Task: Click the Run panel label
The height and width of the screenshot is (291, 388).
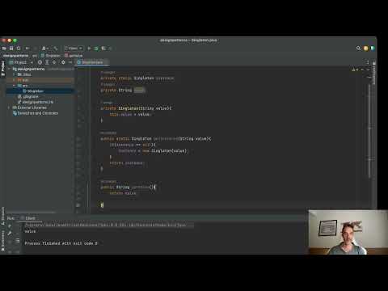Action: tap(11, 218)
